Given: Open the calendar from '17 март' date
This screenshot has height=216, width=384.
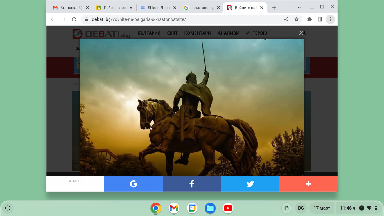Looking at the screenshot, I should tap(322, 208).
